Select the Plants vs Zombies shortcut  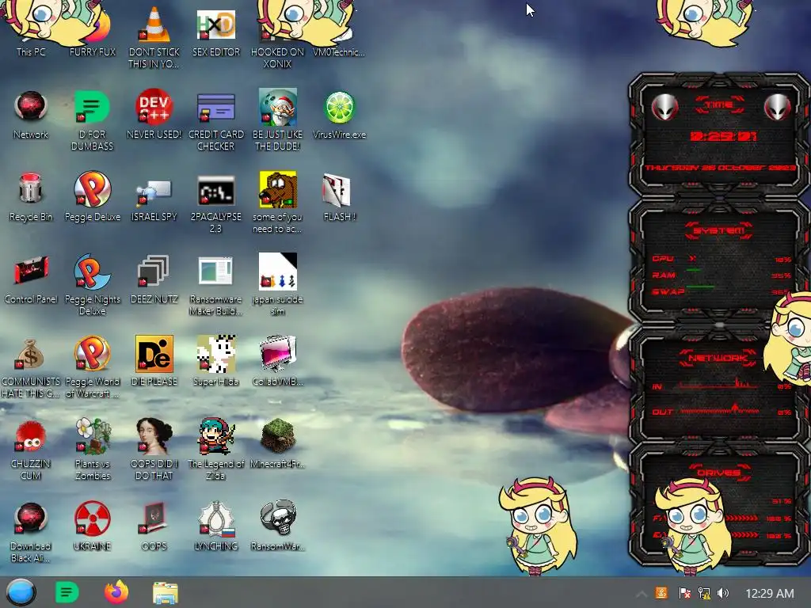[x=92, y=450]
